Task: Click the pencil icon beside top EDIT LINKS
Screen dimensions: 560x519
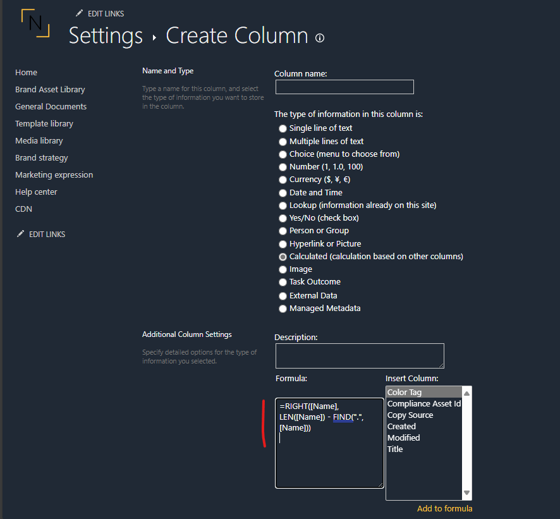Action: 79,13
